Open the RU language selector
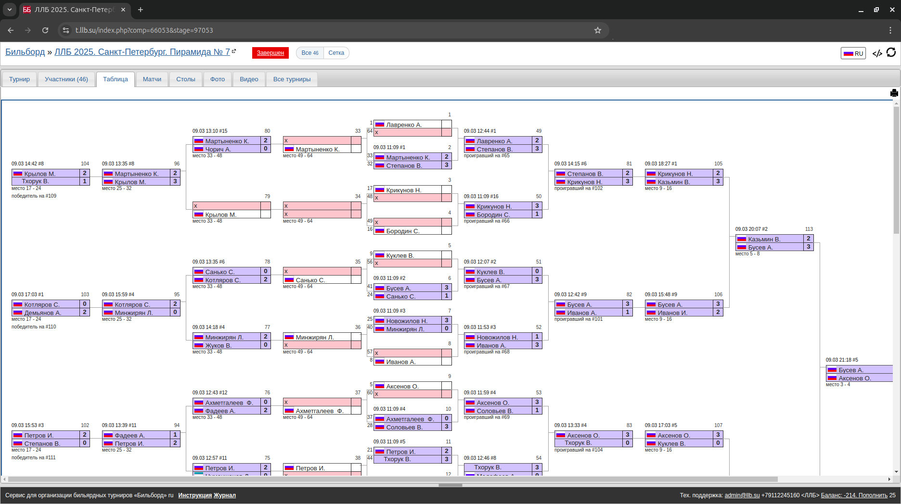Screen dimensions: 901x504 point(853,53)
